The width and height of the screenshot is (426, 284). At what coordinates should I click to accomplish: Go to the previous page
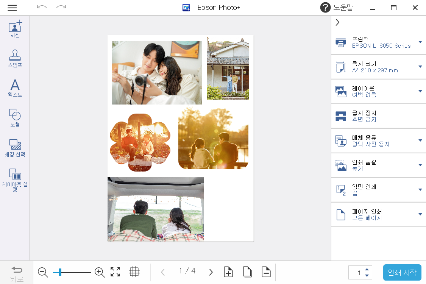click(163, 272)
